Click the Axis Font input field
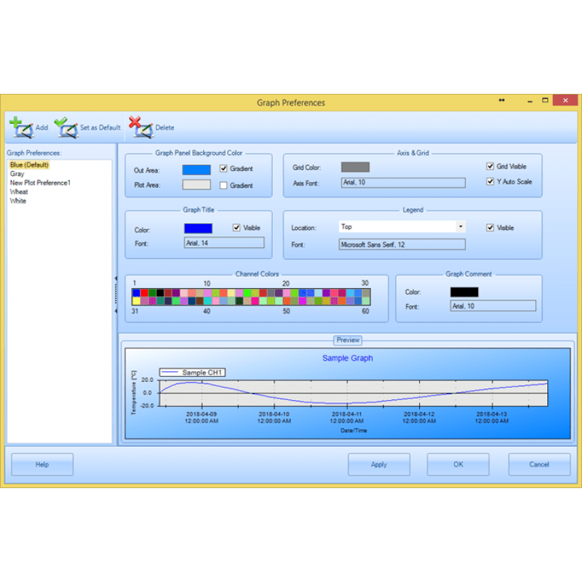The image size is (582, 582). (x=402, y=182)
